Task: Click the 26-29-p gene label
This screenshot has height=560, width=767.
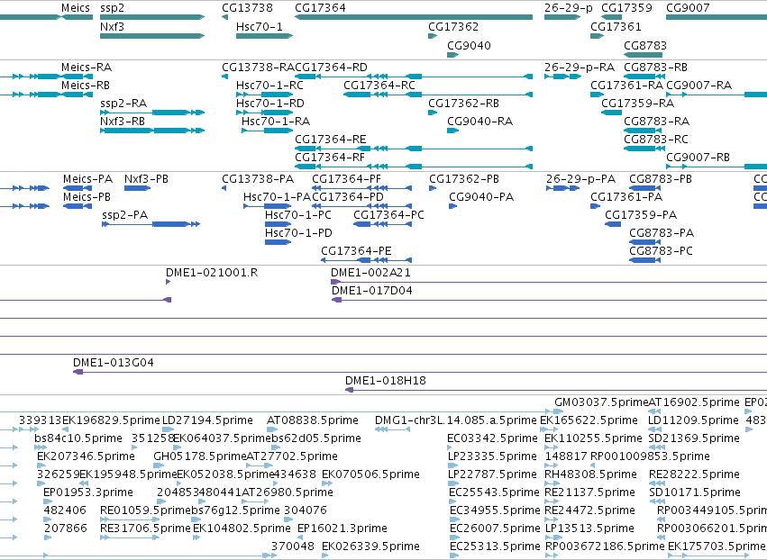Action: [x=569, y=8]
